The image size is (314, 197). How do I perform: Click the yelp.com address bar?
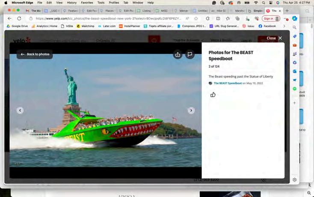(108, 18)
